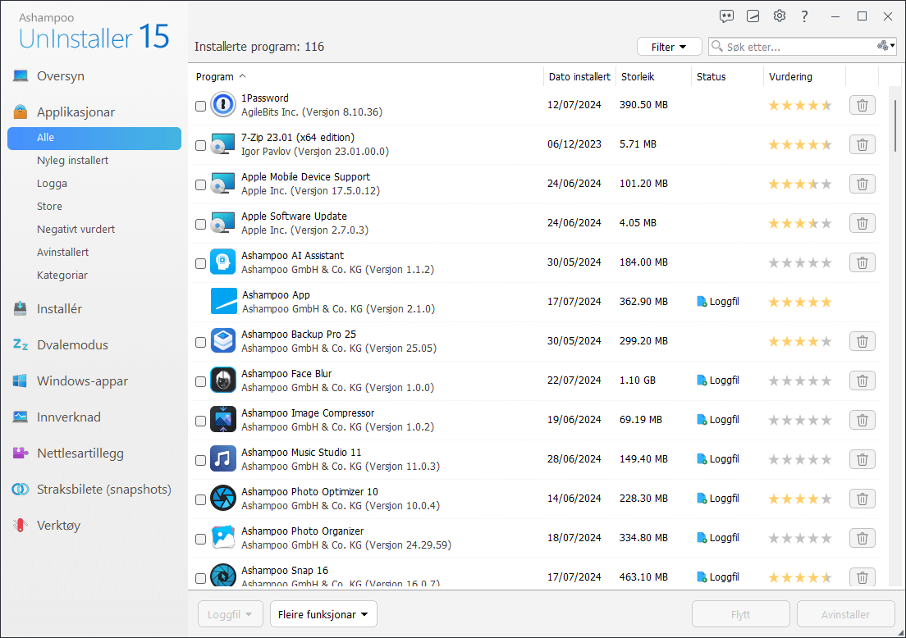Tick the Ashampoo Music Studio 11 checkbox
The width and height of the screenshot is (906, 638).
[200, 460]
